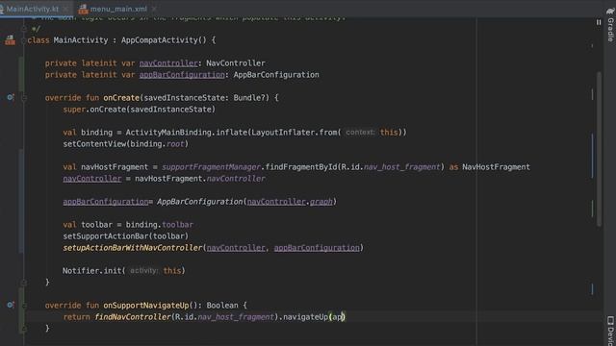Close the MainActivity.kt tab
616x346 pixels.
[65, 9]
